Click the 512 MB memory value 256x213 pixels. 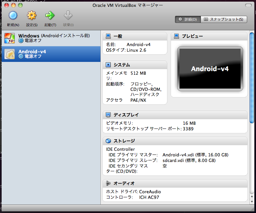[138, 73]
